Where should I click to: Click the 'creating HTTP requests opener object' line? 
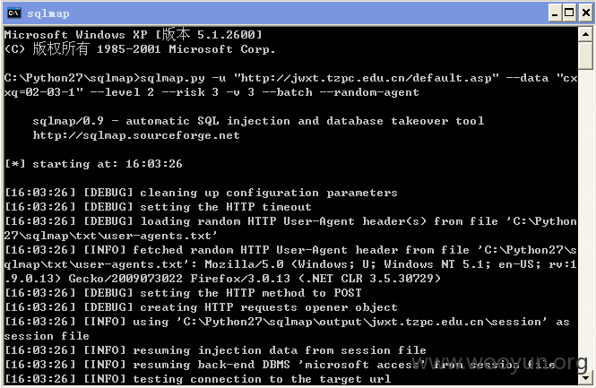(201, 307)
